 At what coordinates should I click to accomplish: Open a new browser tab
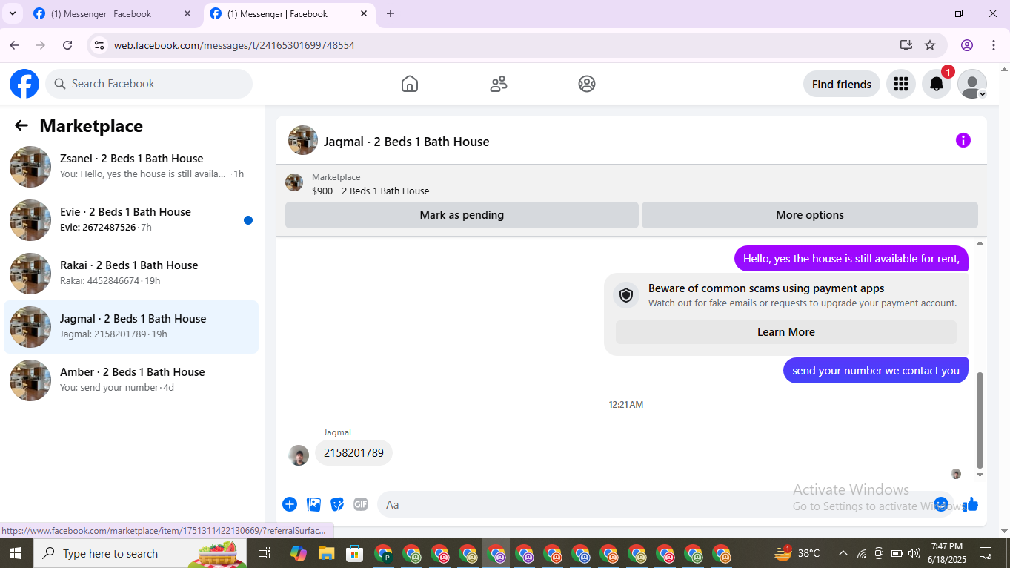click(391, 13)
